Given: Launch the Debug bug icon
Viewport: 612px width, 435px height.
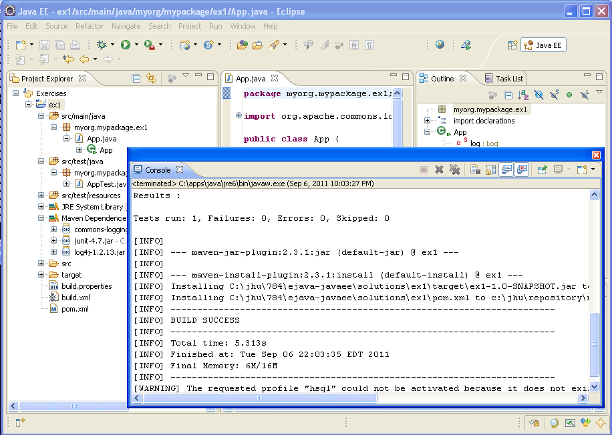Looking at the screenshot, I should point(102,45).
